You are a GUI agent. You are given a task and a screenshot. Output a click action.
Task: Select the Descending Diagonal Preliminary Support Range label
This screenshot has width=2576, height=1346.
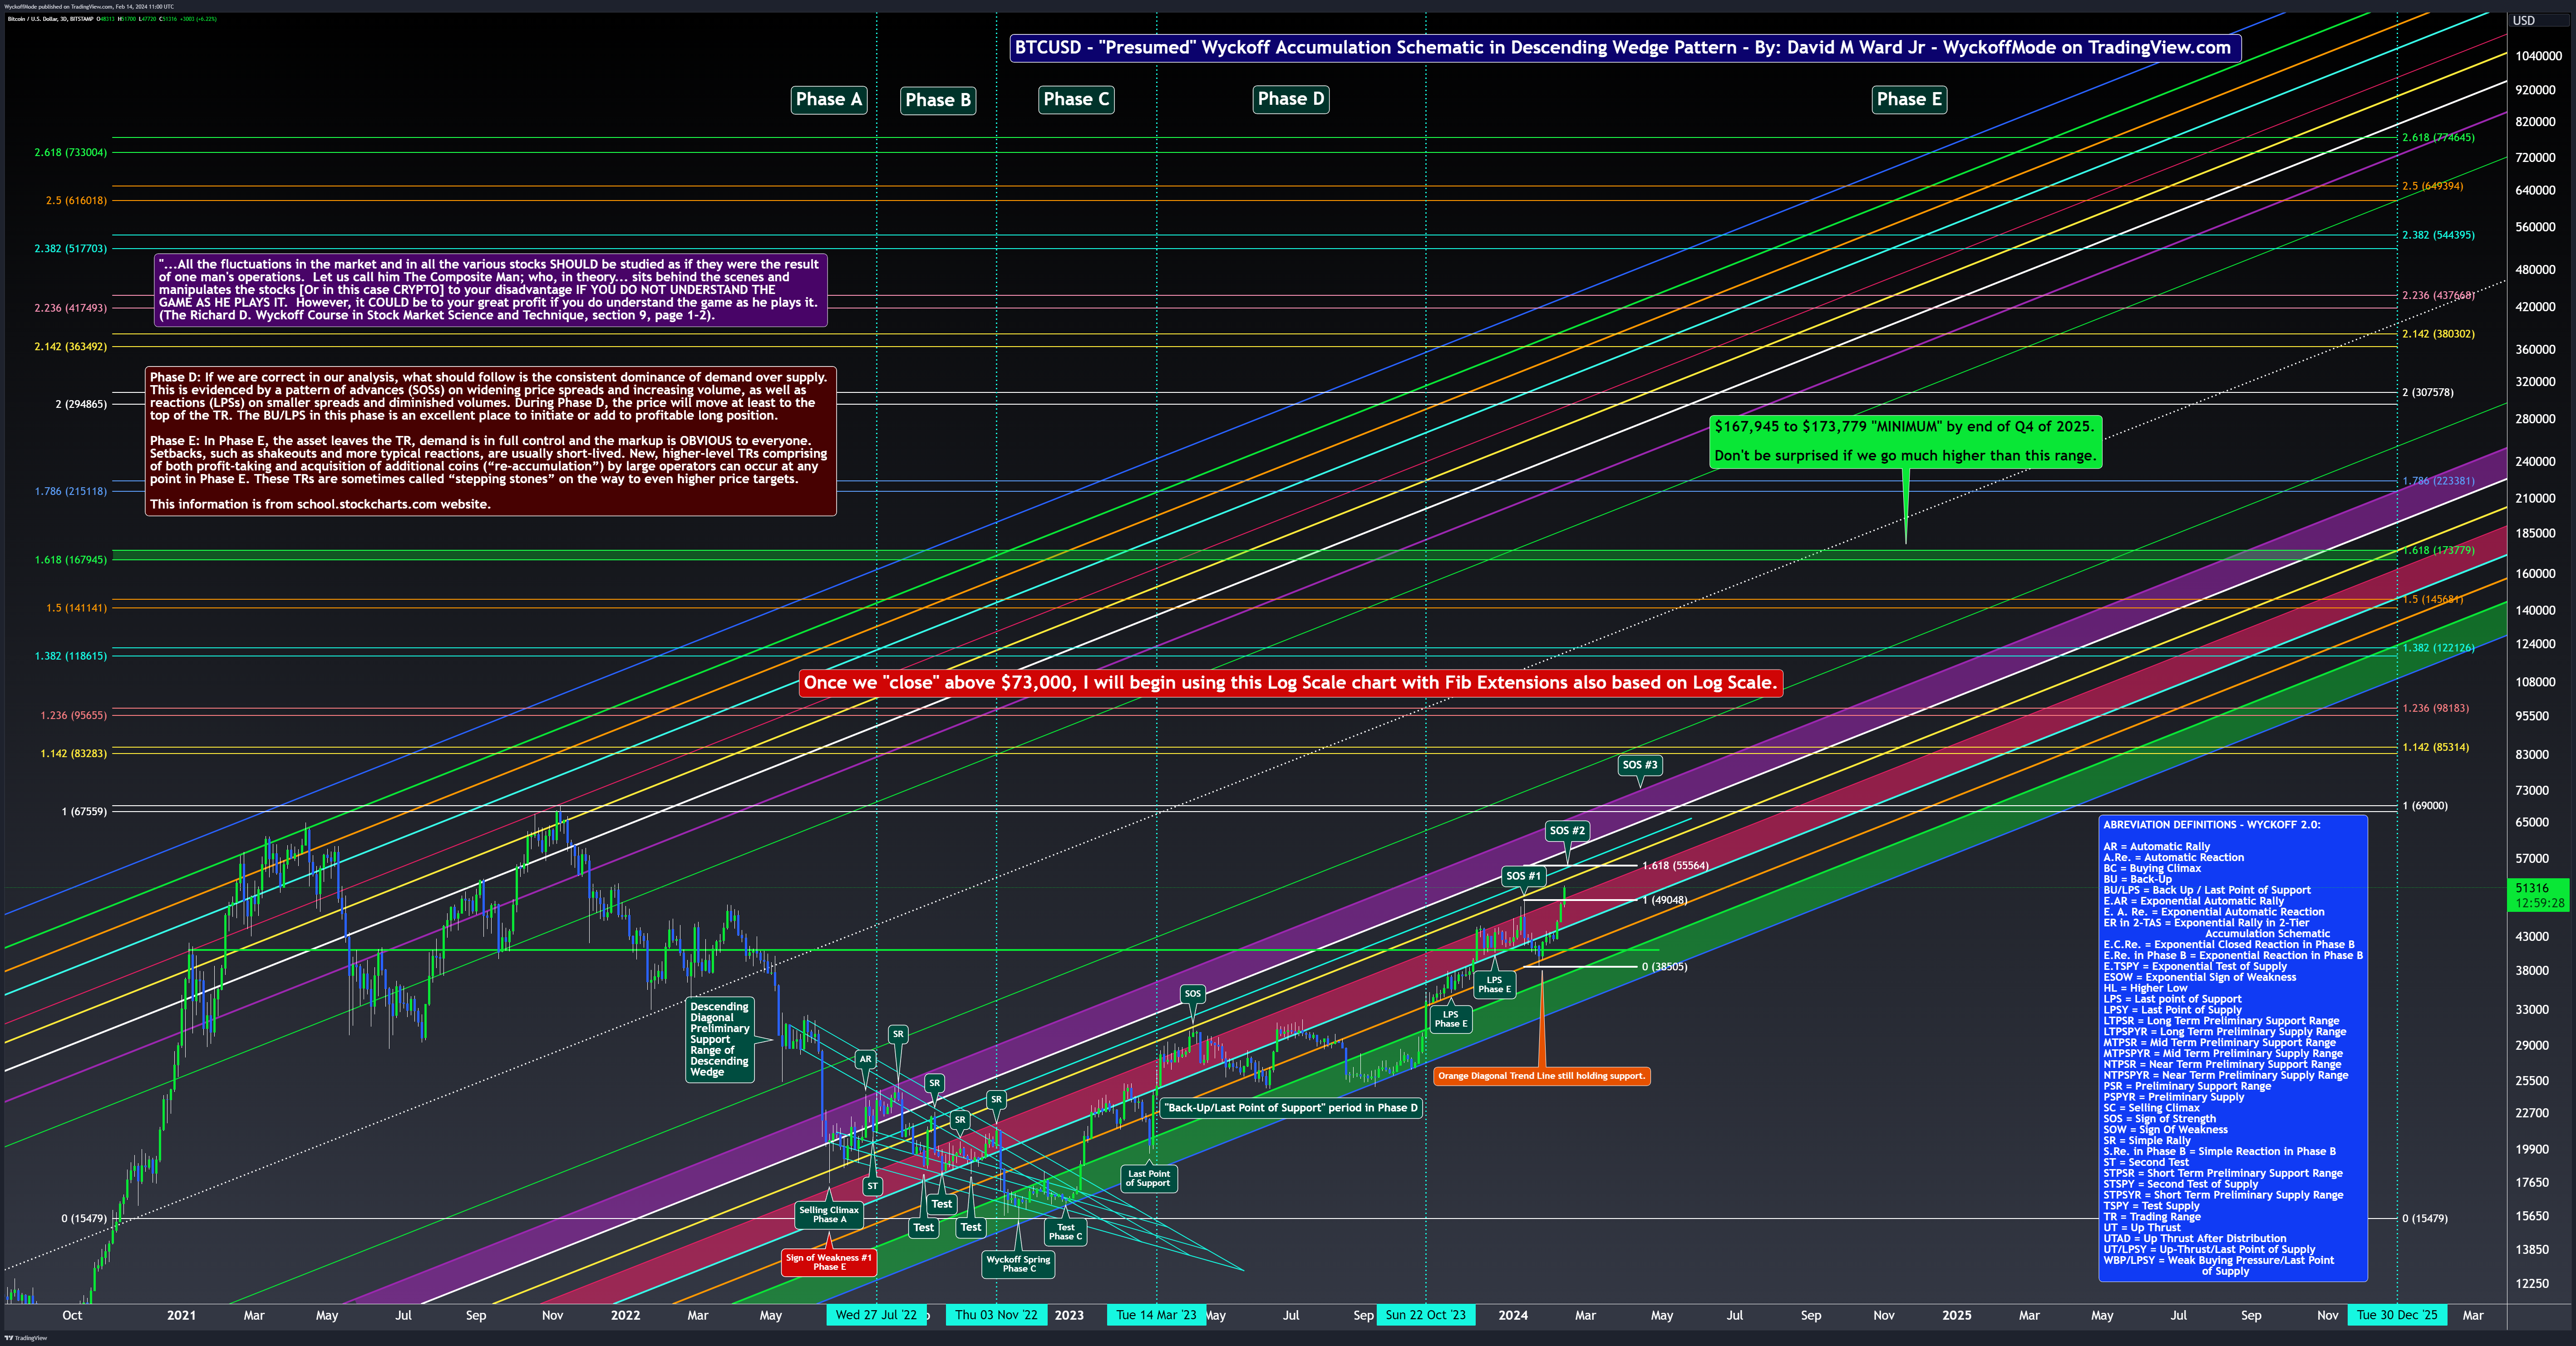click(720, 1039)
